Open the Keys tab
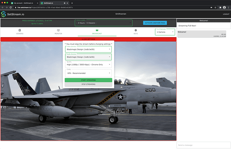The image size is (231, 149). point(136,32)
